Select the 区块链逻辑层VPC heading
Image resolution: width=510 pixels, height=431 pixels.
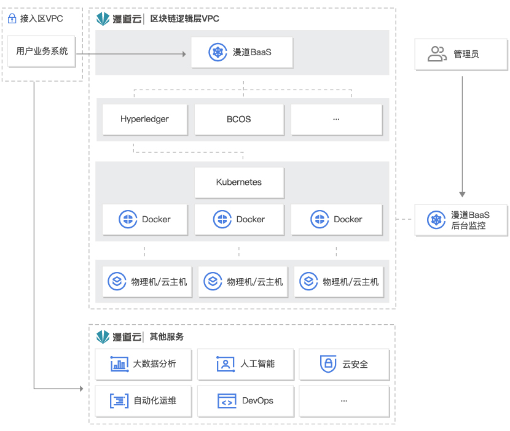click(184, 19)
